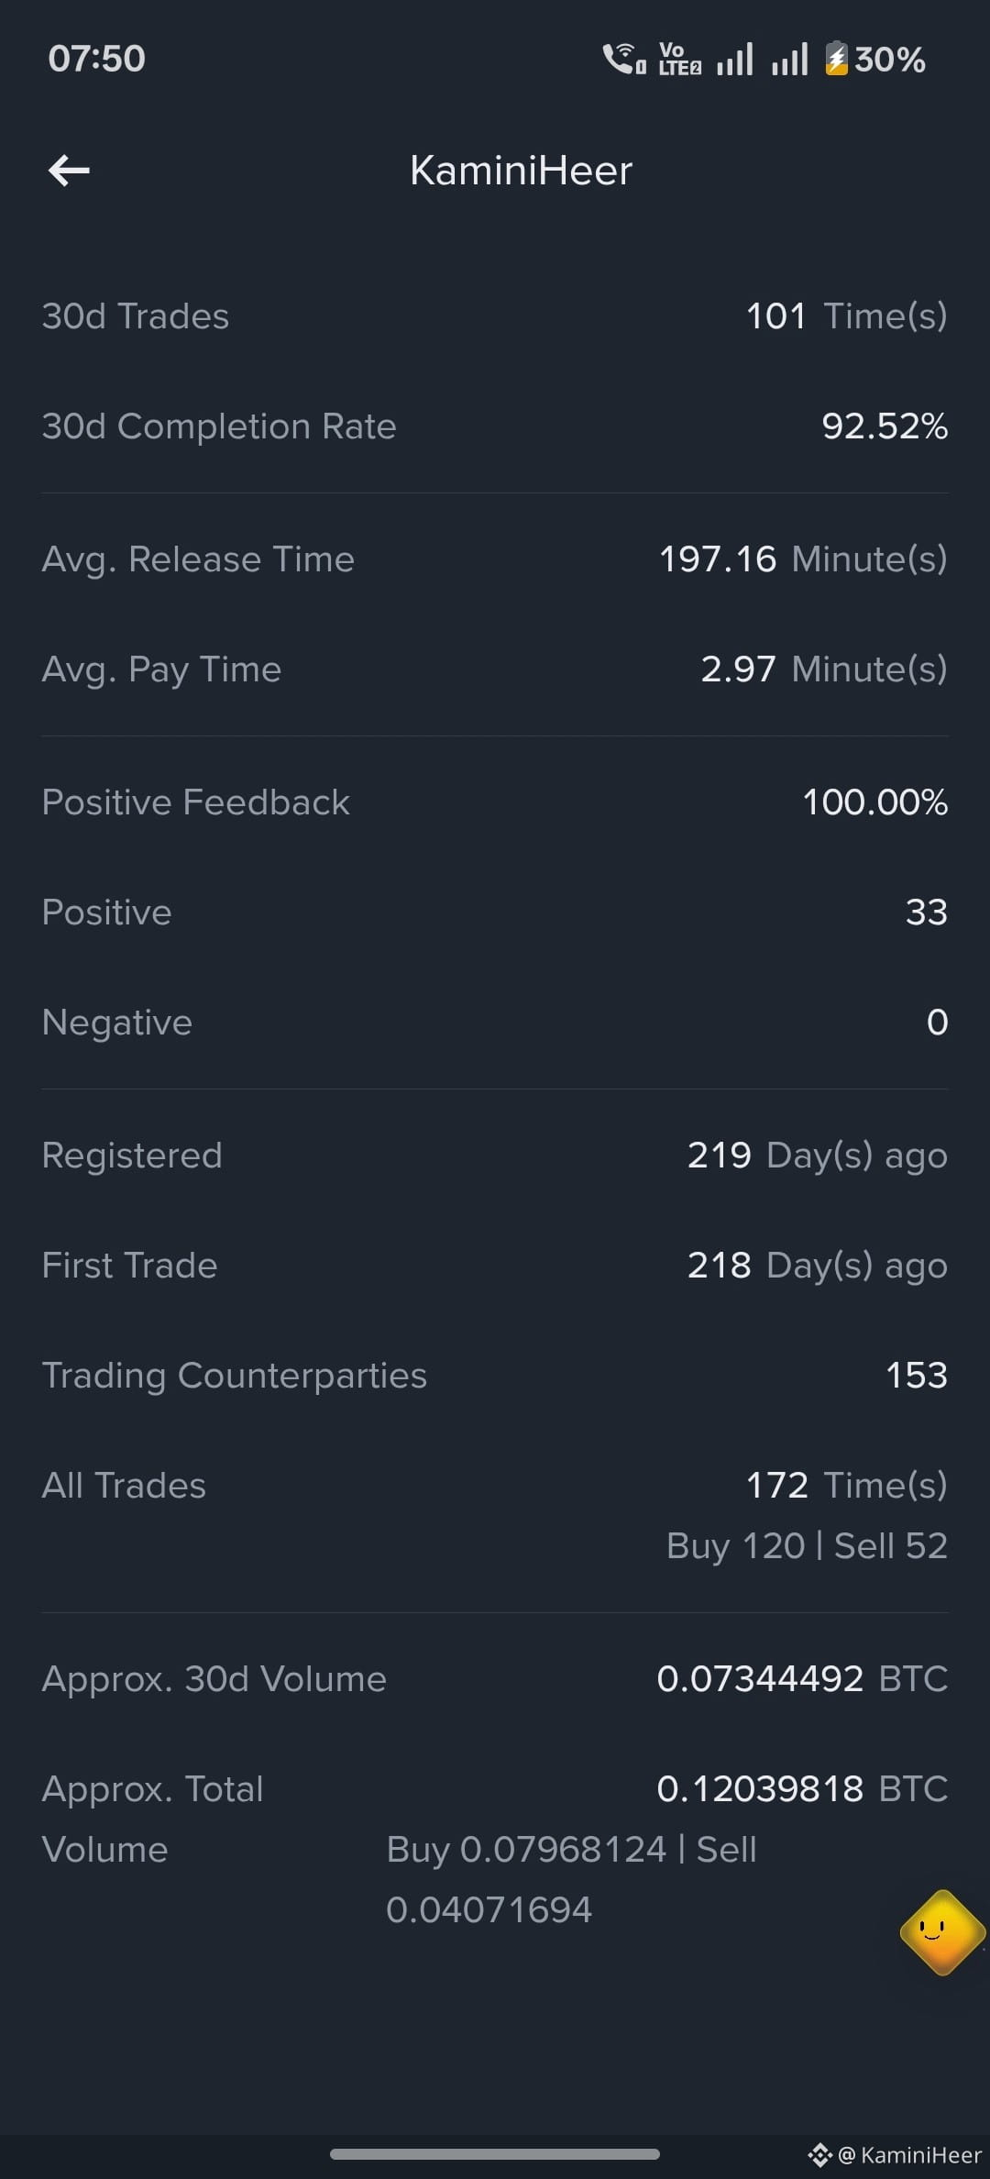Select the Trading Counterparties row

click(x=495, y=1376)
